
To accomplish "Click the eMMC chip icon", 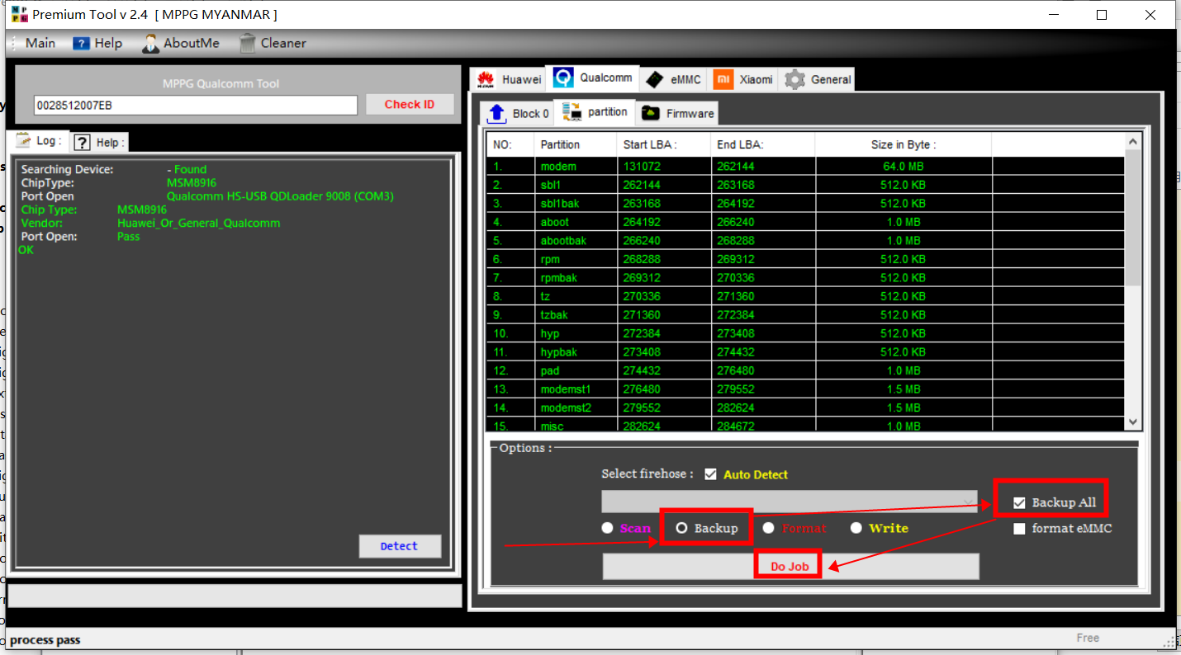I will point(655,79).
